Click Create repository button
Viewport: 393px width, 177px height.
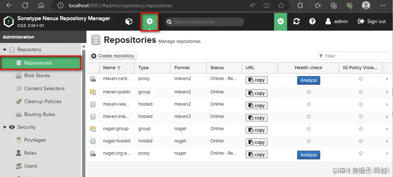point(113,56)
